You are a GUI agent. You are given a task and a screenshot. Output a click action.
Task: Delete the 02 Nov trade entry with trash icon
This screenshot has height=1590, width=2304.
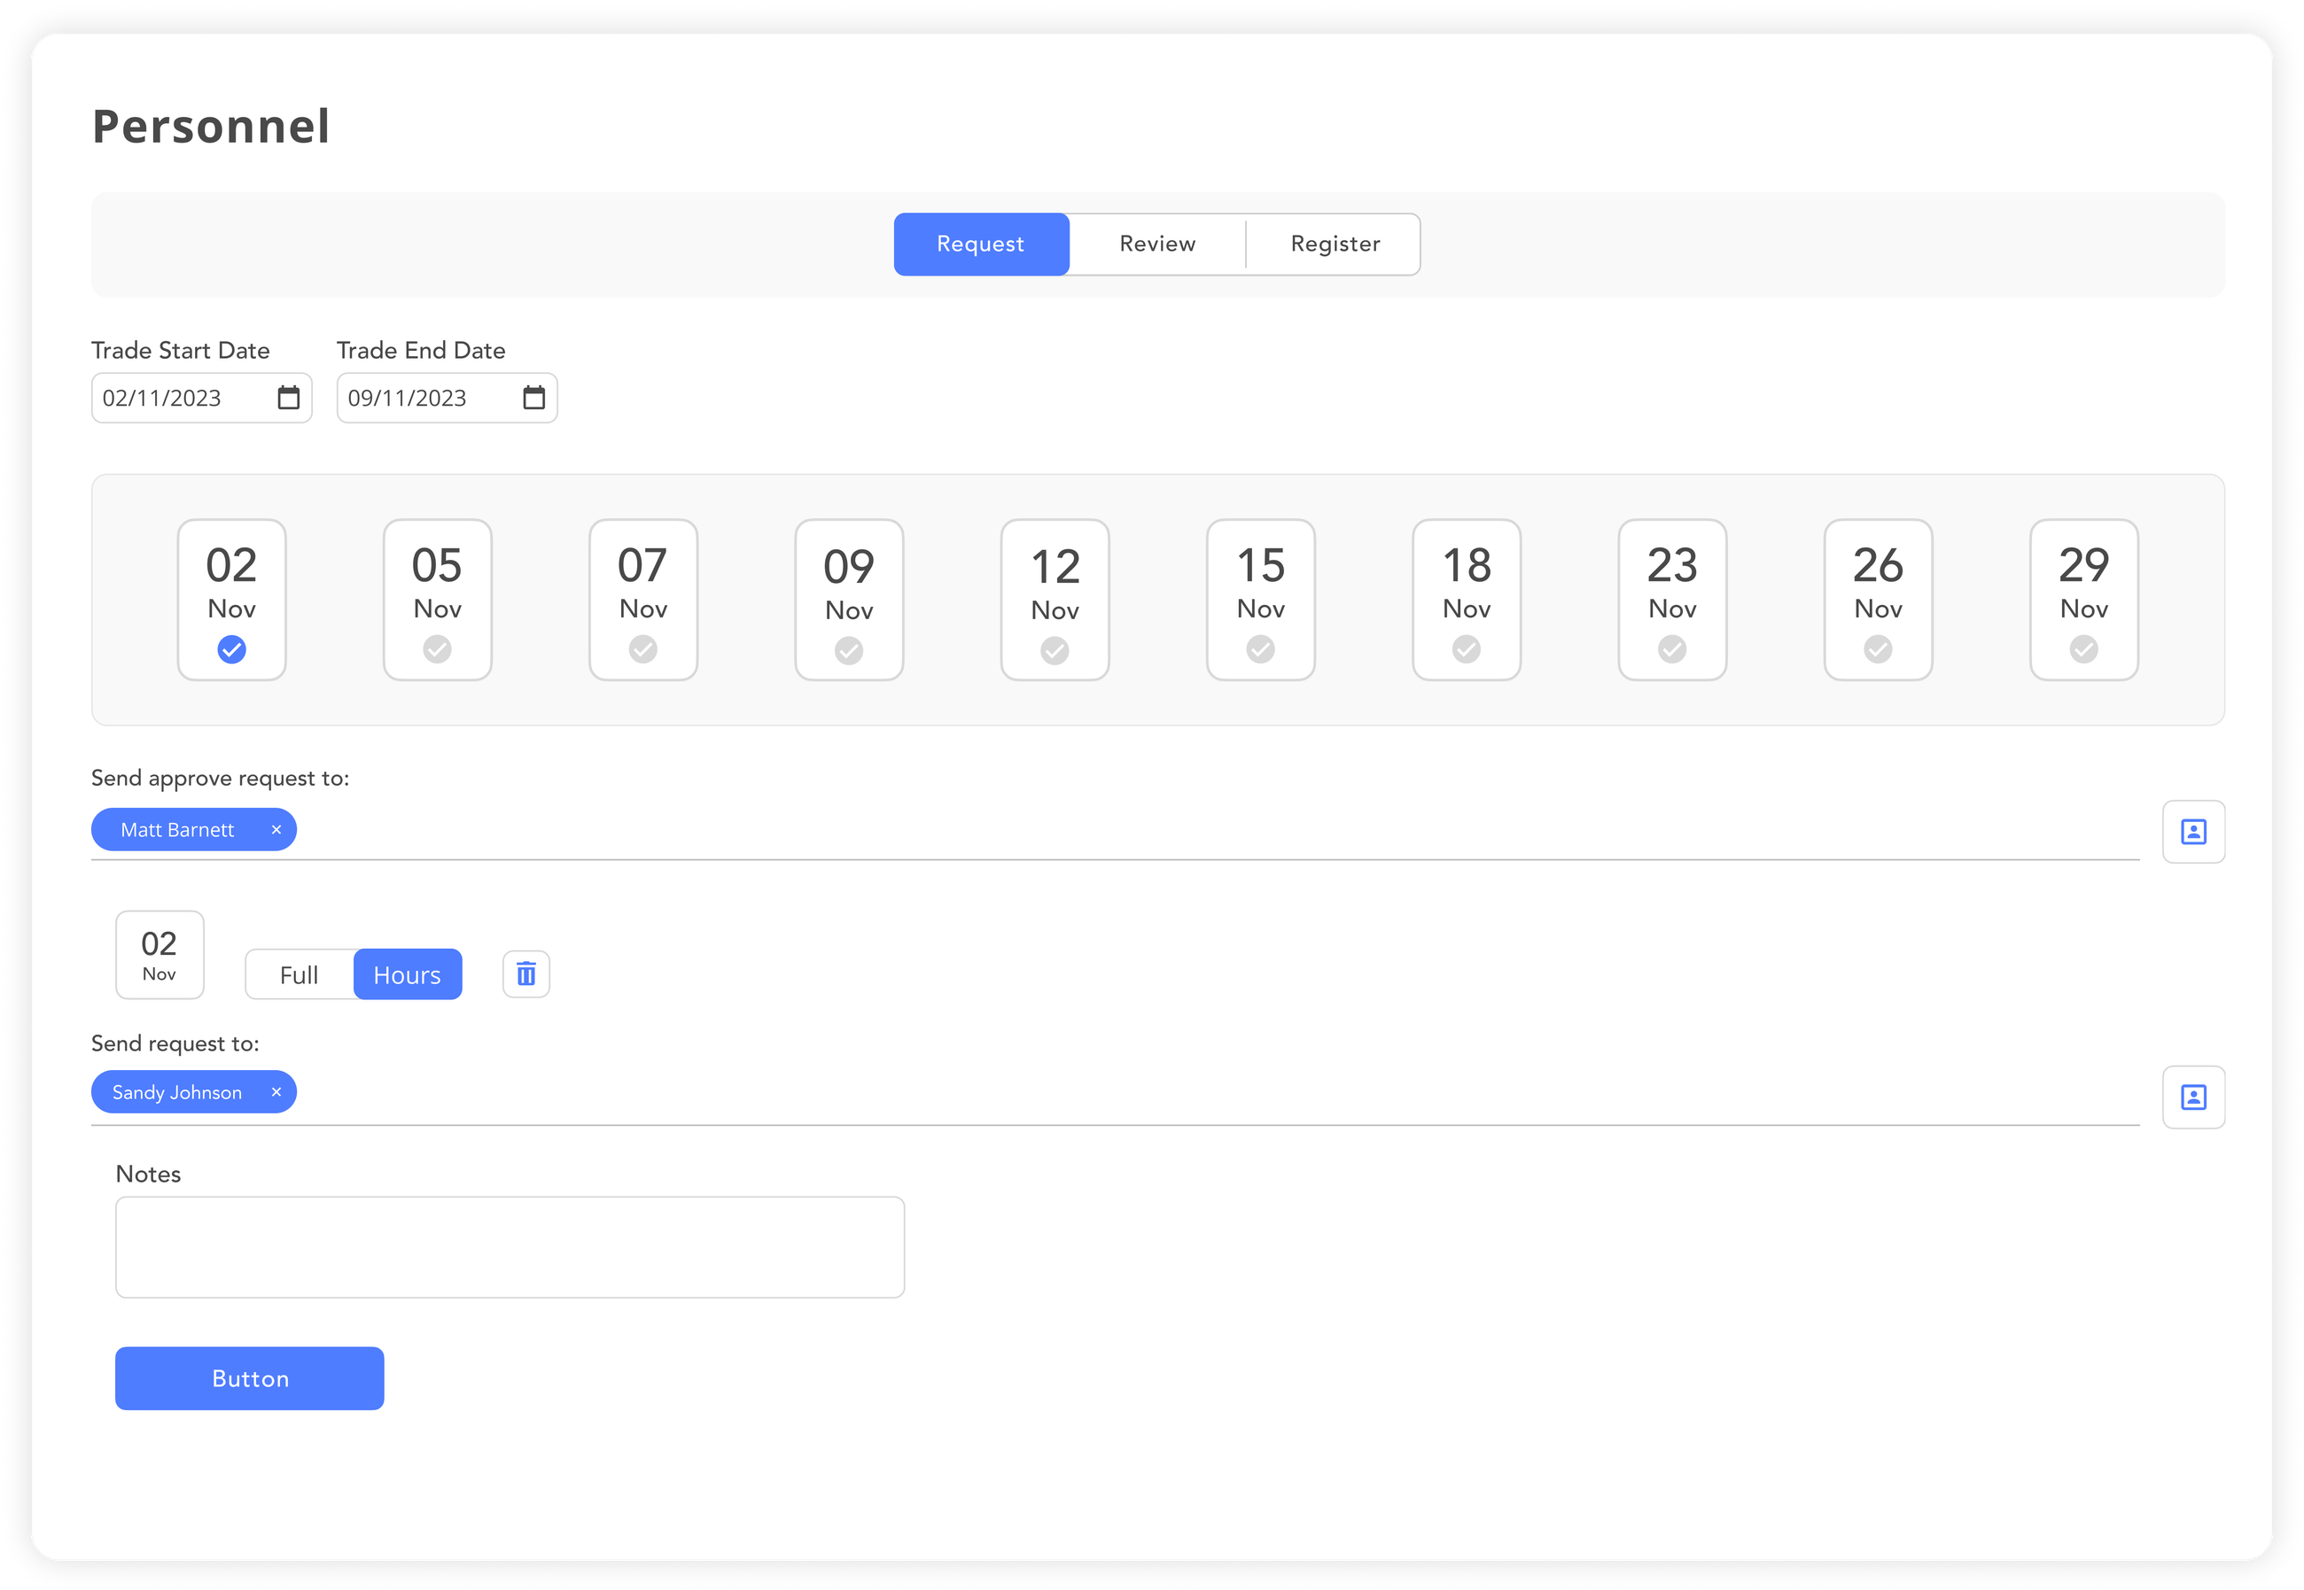tap(525, 974)
